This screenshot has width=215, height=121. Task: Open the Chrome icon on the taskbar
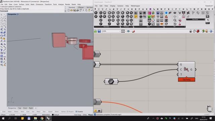(42, 118)
